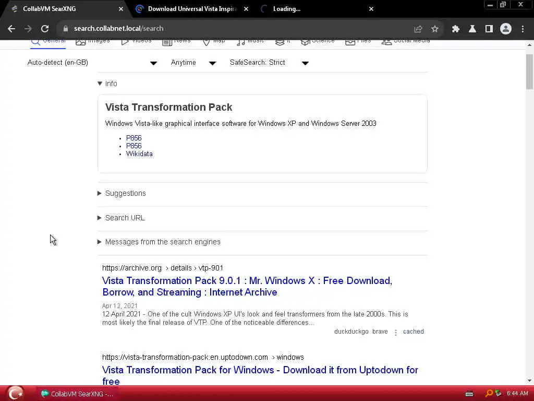This screenshot has width=534, height=401.
Task: Click the brave engine label
Action: (x=380, y=332)
